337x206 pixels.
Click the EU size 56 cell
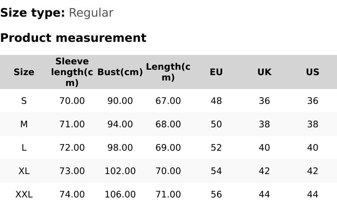click(216, 194)
